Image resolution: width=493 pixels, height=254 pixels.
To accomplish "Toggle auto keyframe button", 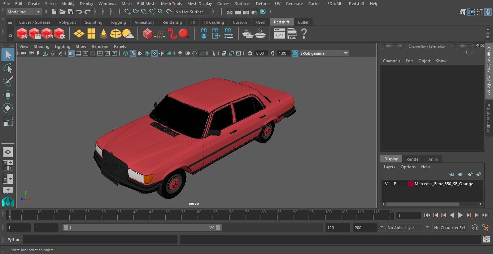I will [475, 228].
